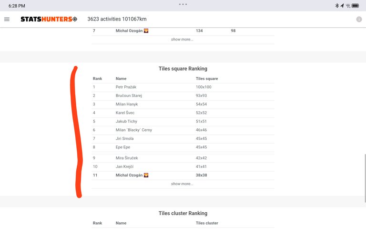The width and height of the screenshot is (366, 229).
Task: Select the Milan Hanyk ranking row
Action: point(126,104)
